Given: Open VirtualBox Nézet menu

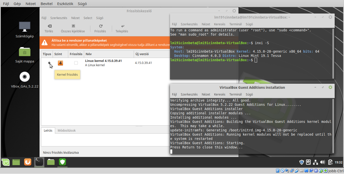Looking at the screenshot, I should pyautogui.click(x=31, y=4).
